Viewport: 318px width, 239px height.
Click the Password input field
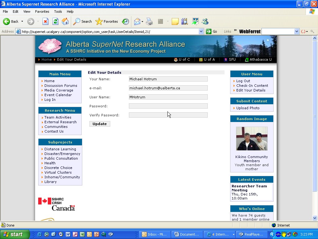click(168, 106)
